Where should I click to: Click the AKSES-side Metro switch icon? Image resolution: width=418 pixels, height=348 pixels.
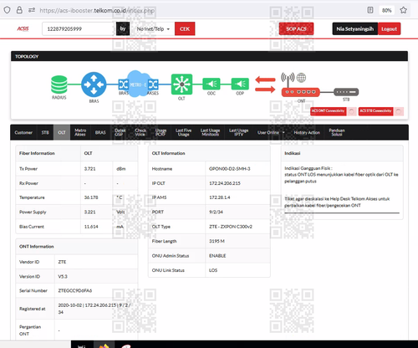(x=153, y=84)
